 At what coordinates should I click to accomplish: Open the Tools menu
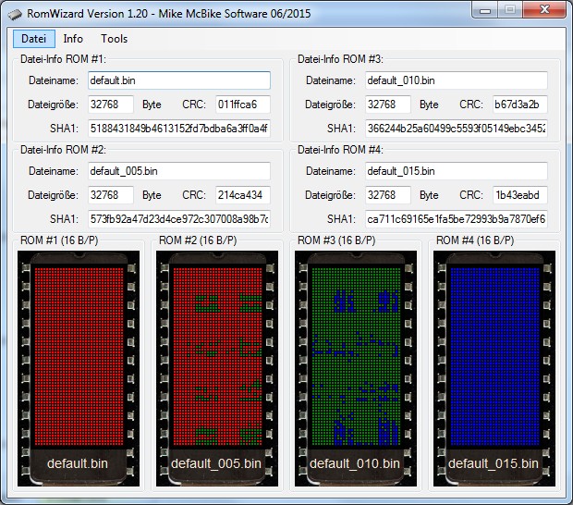pyautogui.click(x=115, y=39)
